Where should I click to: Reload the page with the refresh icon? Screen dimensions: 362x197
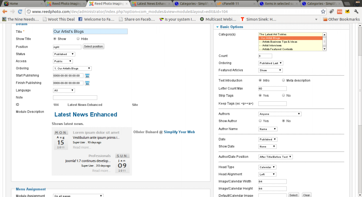click(x=20, y=12)
